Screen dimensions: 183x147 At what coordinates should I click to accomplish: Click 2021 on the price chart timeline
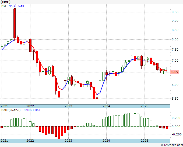[x=4, y=106]
